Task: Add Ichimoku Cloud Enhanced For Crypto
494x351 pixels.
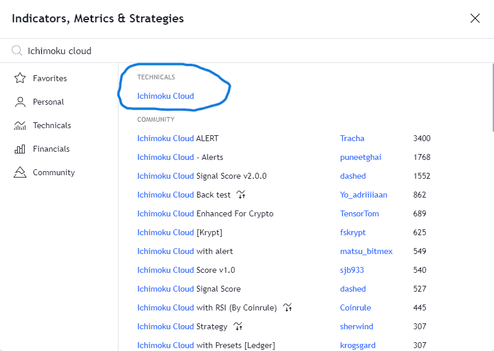Action: [205, 213]
